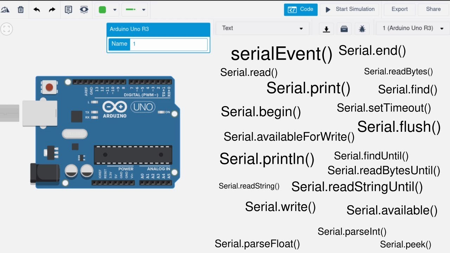Click the Serial.parseFloat() text
Image resolution: width=450 pixels, height=253 pixels.
[257, 244]
